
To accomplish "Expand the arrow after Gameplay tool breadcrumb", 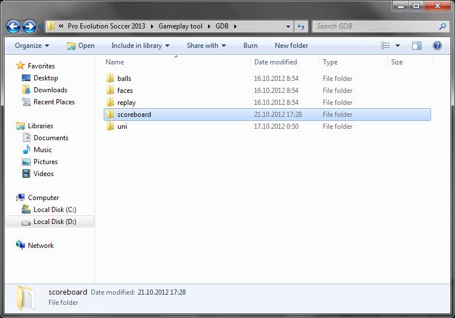I will coord(209,27).
